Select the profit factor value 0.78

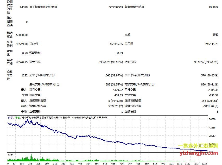coord(25,53)
